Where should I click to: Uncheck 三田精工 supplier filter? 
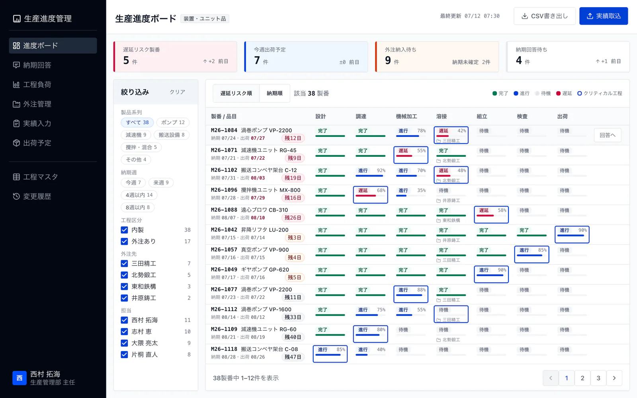point(124,263)
